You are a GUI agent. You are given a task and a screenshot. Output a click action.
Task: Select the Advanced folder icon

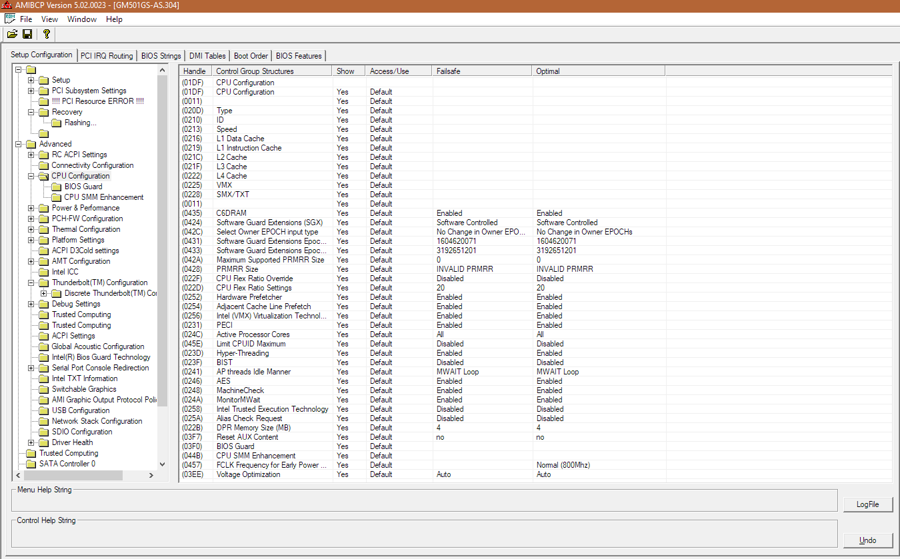pyautogui.click(x=31, y=144)
